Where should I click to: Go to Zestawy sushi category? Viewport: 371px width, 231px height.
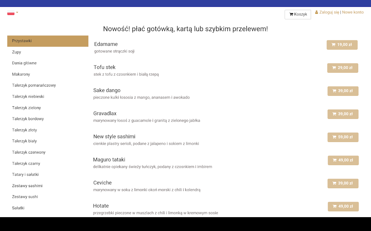point(48,197)
